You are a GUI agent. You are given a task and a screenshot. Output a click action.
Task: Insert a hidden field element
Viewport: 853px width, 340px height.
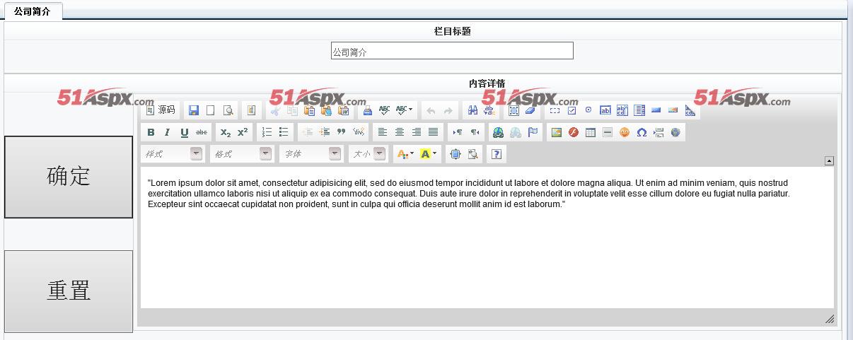(x=690, y=110)
